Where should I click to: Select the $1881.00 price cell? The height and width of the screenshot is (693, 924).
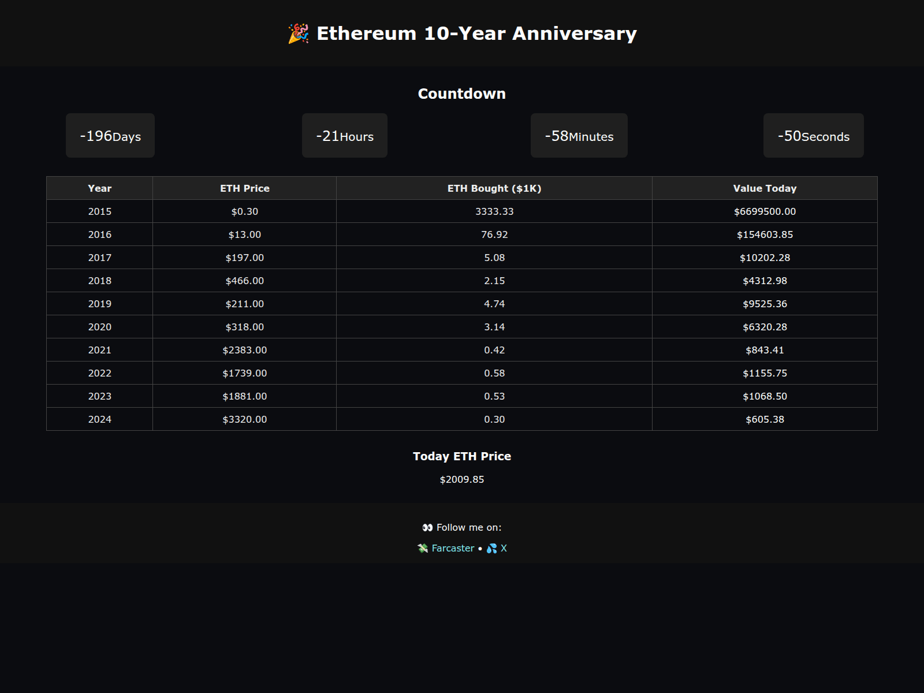pyautogui.click(x=245, y=396)
